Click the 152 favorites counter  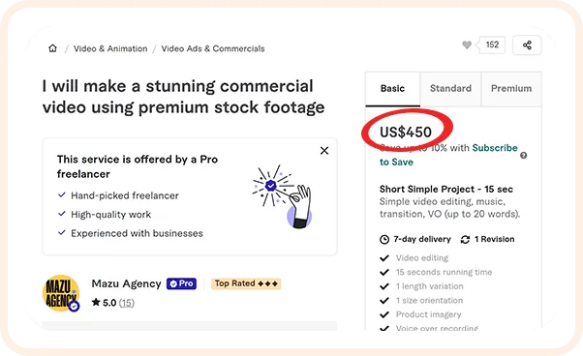[x=492, y=44]
